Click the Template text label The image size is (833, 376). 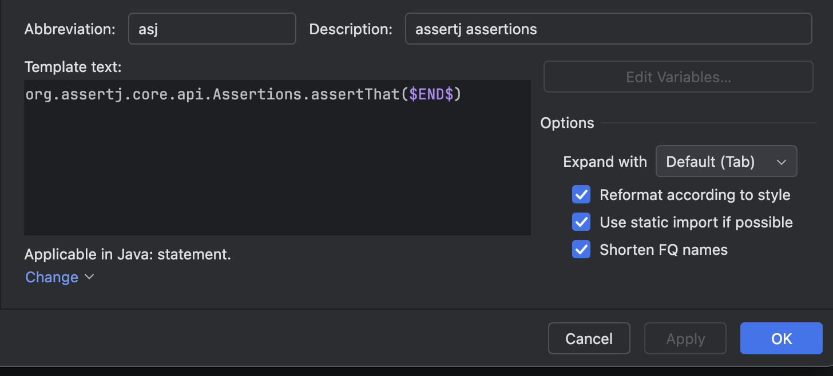coord(73,67)
